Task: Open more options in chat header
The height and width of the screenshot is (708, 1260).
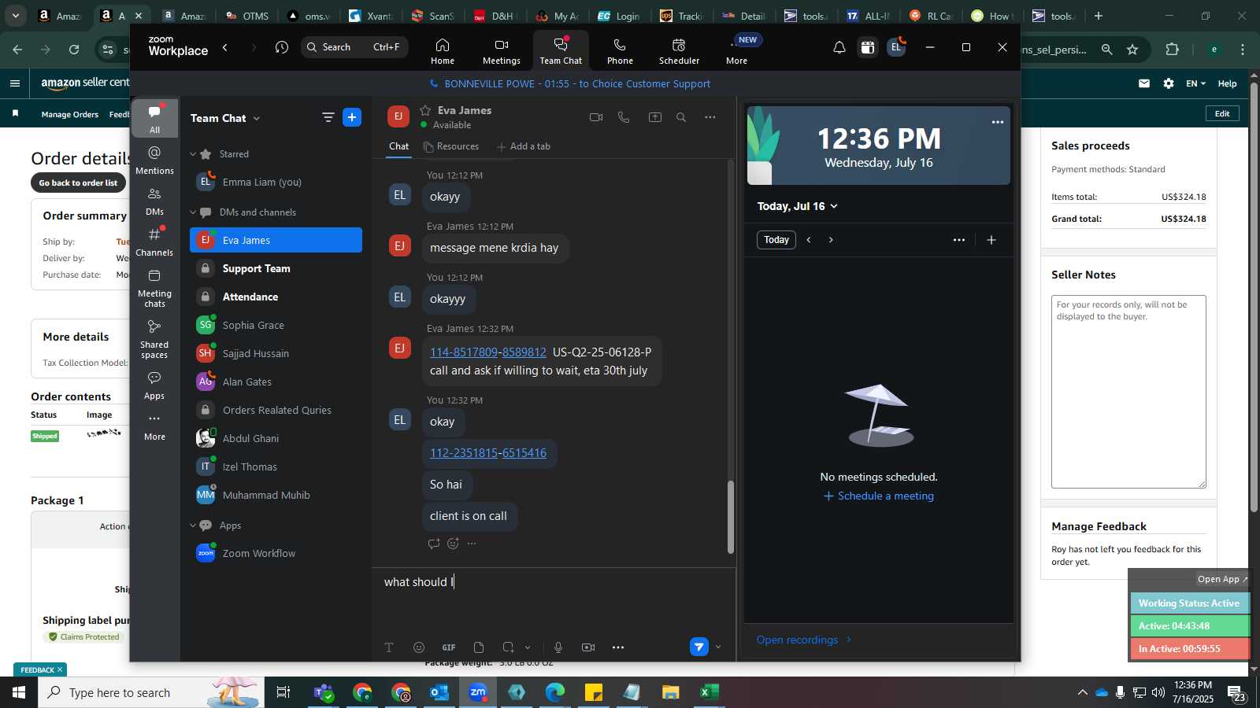Action: coord(710,117)
